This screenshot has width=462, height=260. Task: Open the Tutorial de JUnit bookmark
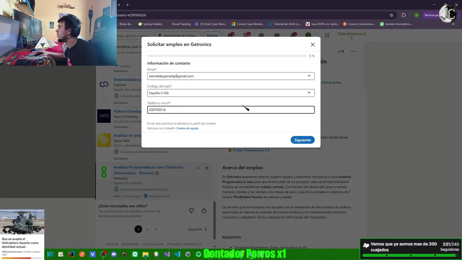(285, 24)
